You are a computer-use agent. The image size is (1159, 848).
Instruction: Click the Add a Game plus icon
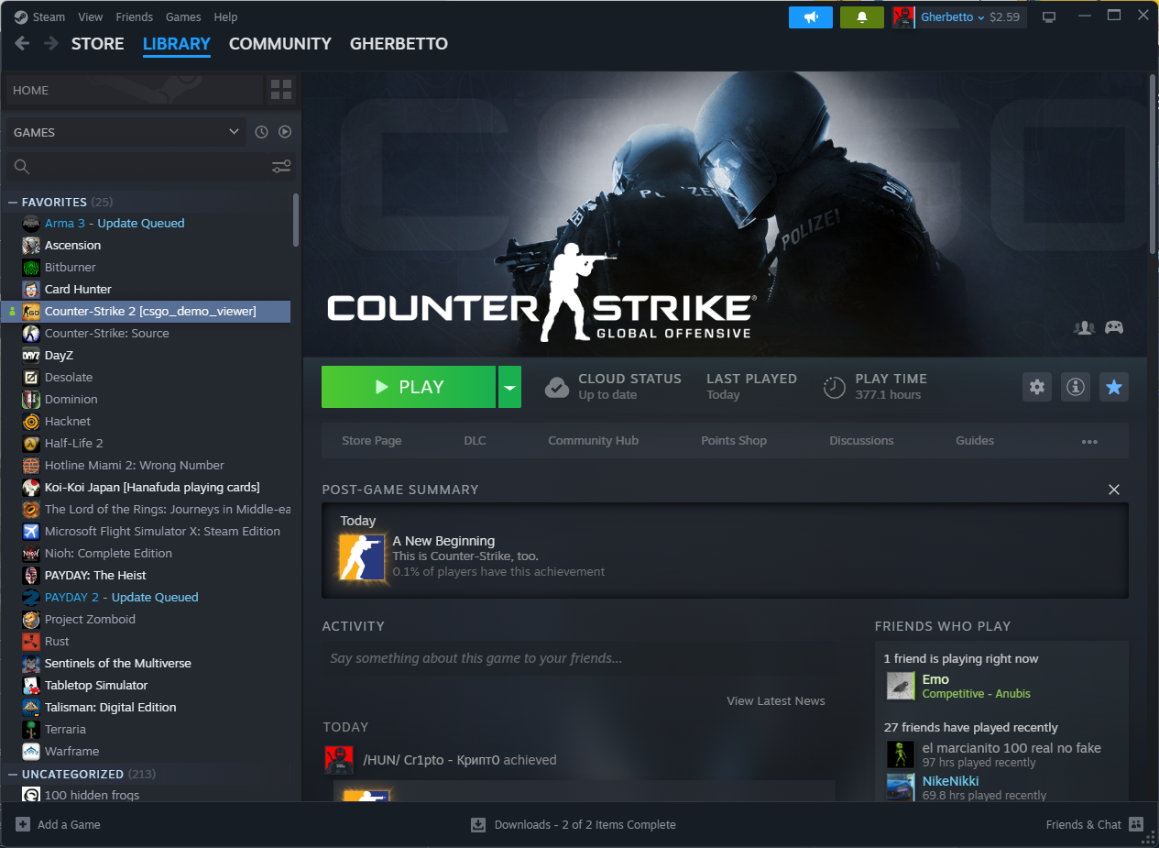(23, 824)
